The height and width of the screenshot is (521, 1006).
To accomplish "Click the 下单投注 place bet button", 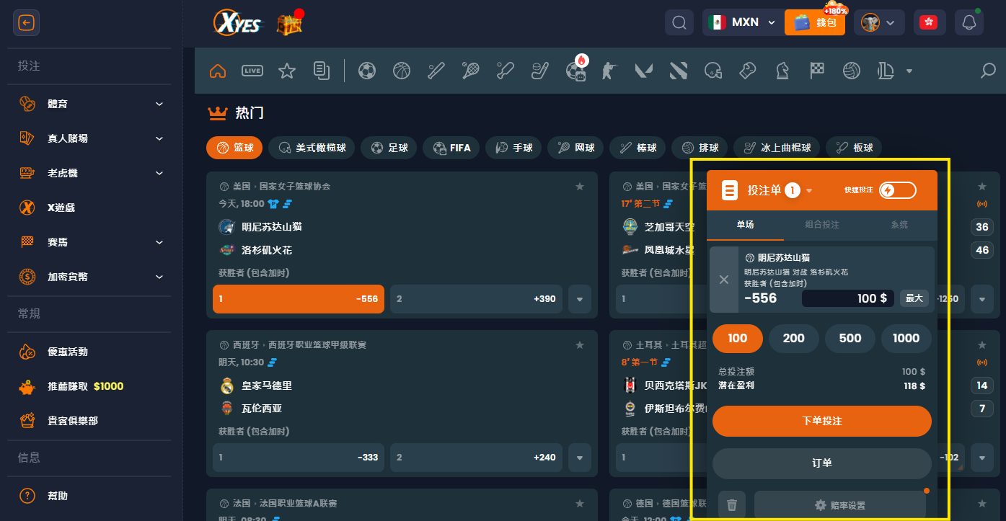I will coord(821,421).
